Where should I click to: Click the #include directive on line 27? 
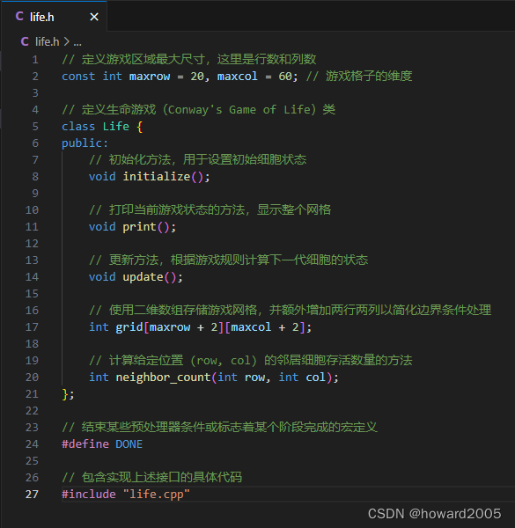(x=89, y=495)
